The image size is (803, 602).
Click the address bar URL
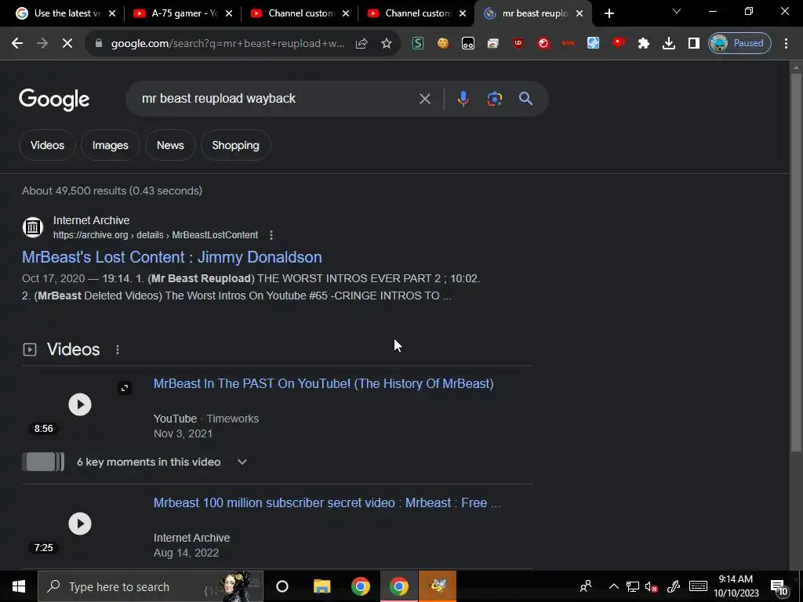coord(228,44)
